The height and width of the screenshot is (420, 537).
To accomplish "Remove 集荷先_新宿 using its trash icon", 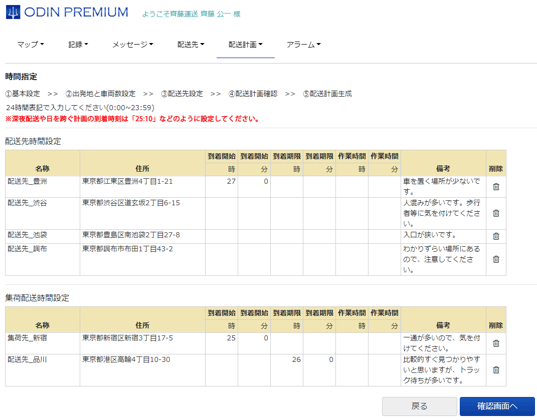I will coord(495,343).
